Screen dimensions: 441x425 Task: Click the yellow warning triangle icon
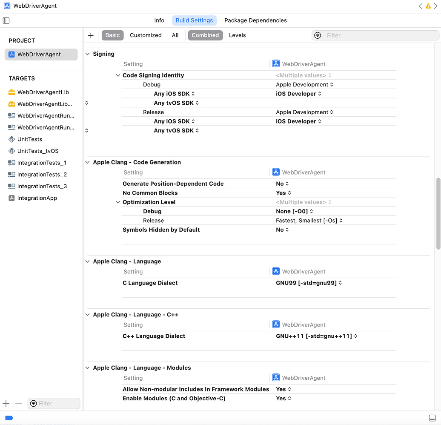coord(428,6)
